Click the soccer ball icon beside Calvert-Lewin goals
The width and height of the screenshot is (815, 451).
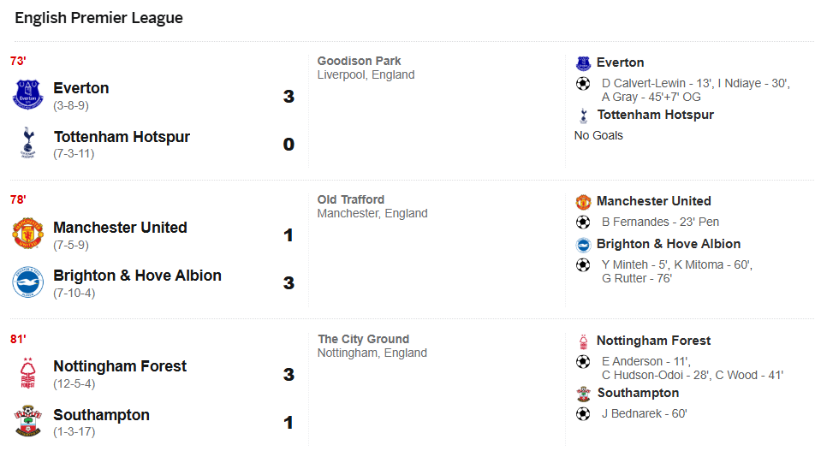[583, 84]
